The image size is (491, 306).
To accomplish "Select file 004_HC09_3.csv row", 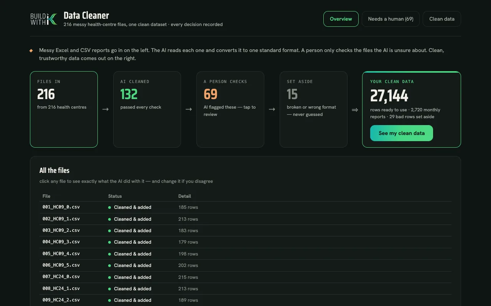I will (245, 242).
